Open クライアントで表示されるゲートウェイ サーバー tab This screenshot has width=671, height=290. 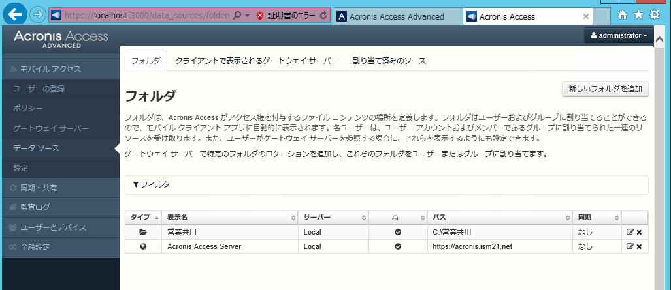pos(256,61)
